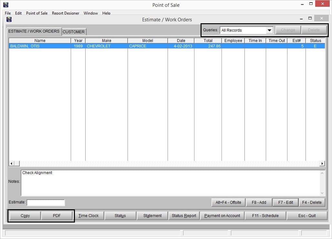Click F11 - Schedule button
332x239 pixels.
point(265,216)
